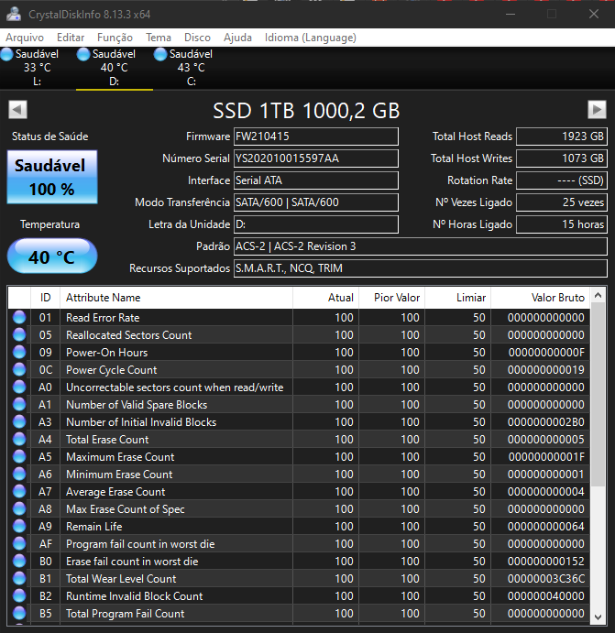Image resolution: width=615 pixels, height=633 pixels.
Task: Go to previous disk with left arrow
Action: tap(17, 109)
